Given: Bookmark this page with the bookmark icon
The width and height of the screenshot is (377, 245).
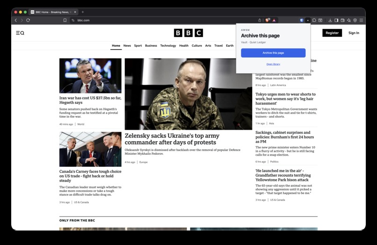Looking at the screenshot, I should (65, 20).
